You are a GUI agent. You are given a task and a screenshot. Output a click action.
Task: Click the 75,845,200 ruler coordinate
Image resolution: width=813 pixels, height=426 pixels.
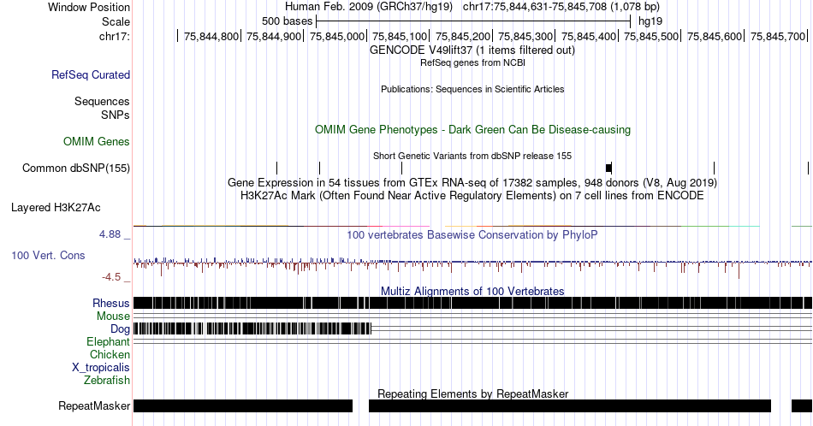point(463,36)
